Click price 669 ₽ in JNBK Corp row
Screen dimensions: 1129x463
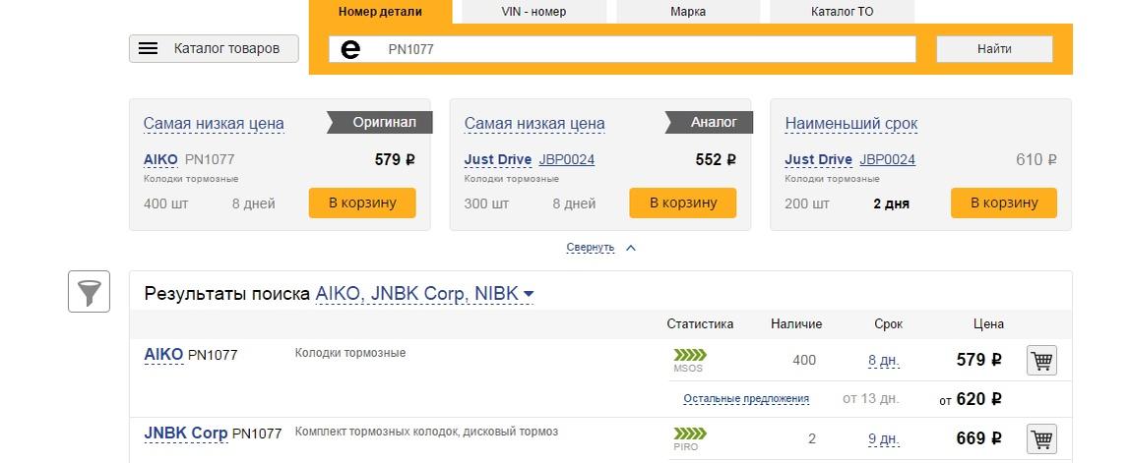(979, 437)
